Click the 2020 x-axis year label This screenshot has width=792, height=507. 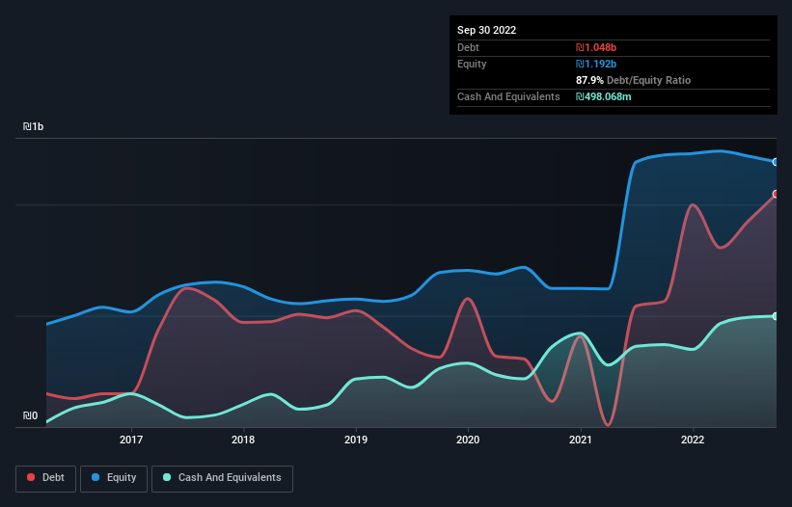click(x=468, y=440)
